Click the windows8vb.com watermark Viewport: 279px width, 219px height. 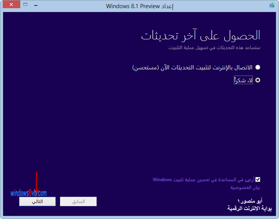[28, 193]
